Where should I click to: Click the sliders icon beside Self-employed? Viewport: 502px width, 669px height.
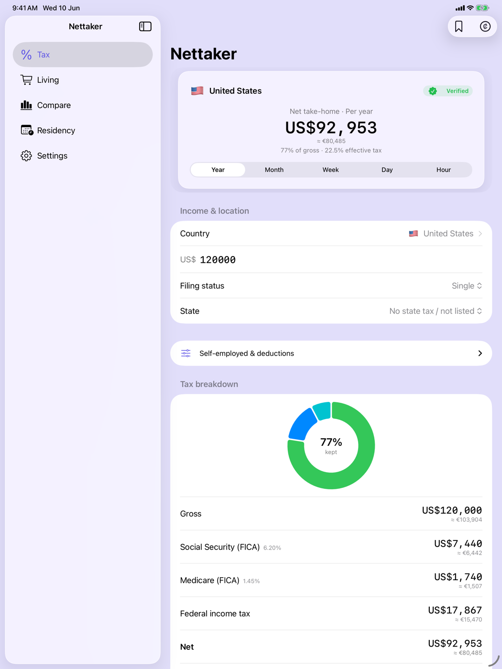click(186, 353)
